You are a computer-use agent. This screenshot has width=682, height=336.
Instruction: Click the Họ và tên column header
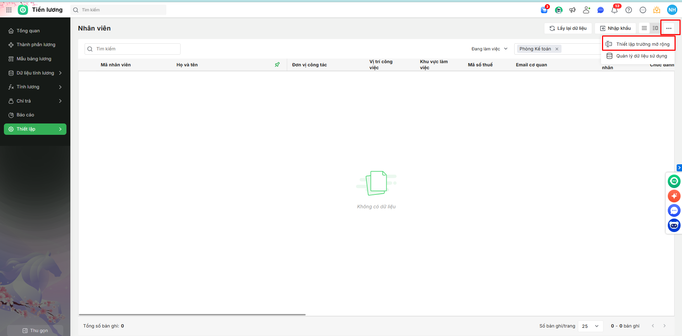187,65
